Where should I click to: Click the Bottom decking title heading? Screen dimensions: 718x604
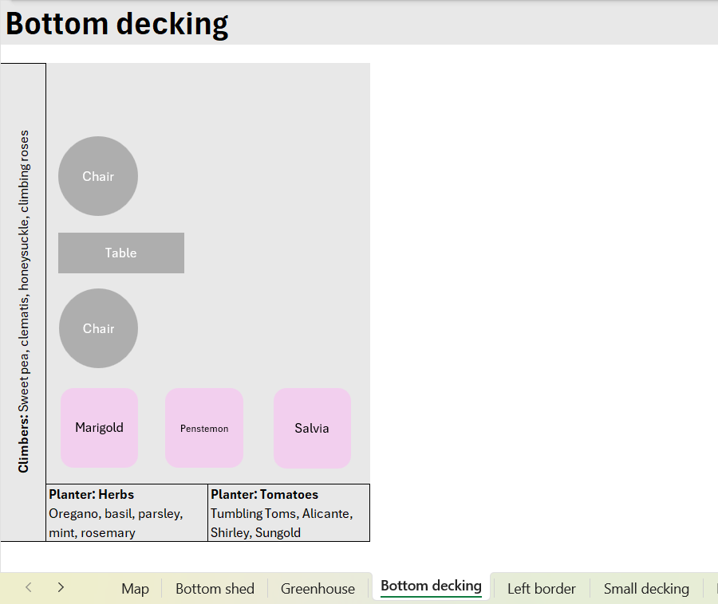pos(116,24)
